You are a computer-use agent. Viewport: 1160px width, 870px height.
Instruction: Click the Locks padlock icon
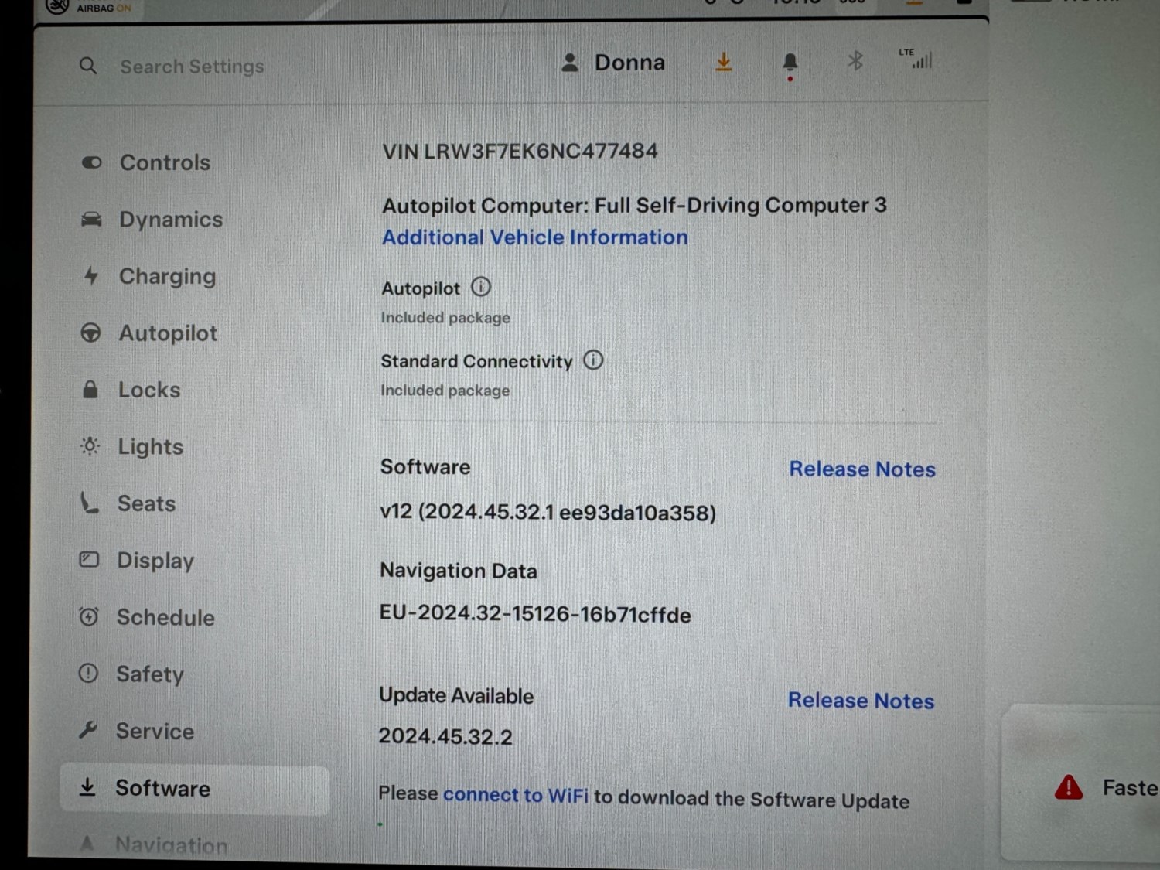click(x=90, y=389)
